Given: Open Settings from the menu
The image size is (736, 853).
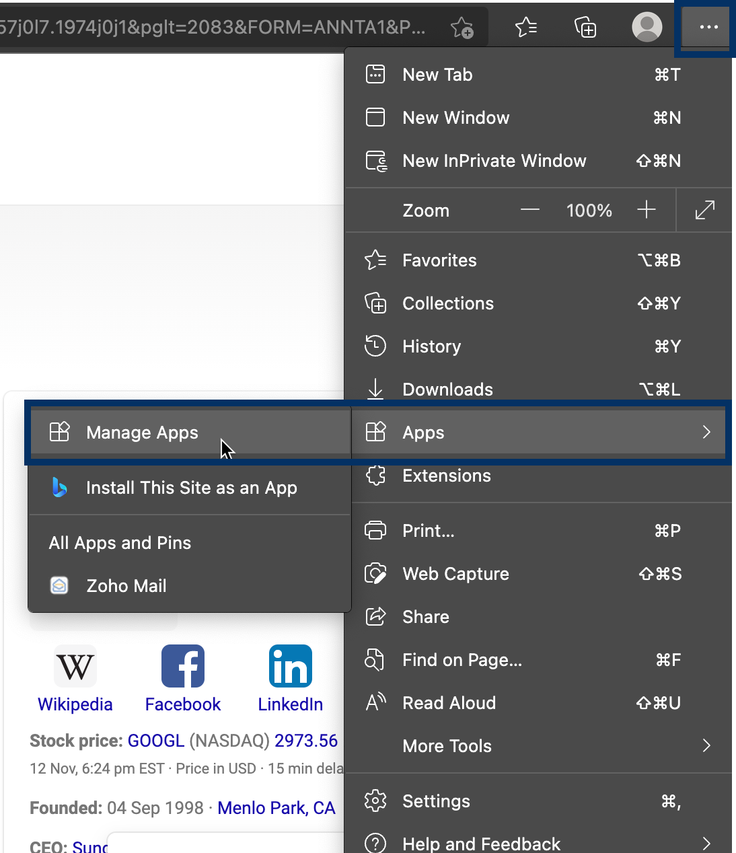Looking at the screenshot, I should (538, 801).
